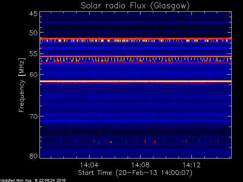
Task: Click the "Frequency [MHz]" axis title
Action: [22, 85]
